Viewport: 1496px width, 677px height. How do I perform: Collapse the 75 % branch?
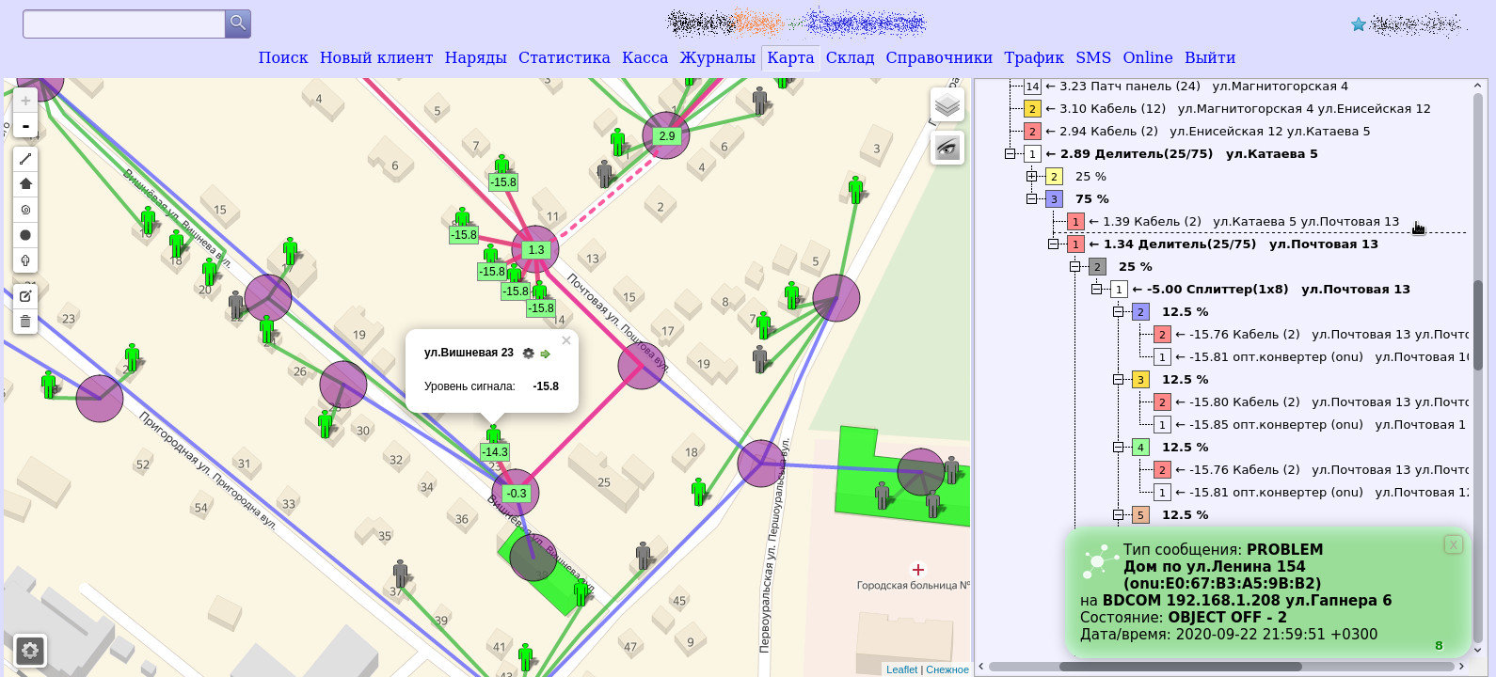pyautogui.click(x=1032, y=199)
